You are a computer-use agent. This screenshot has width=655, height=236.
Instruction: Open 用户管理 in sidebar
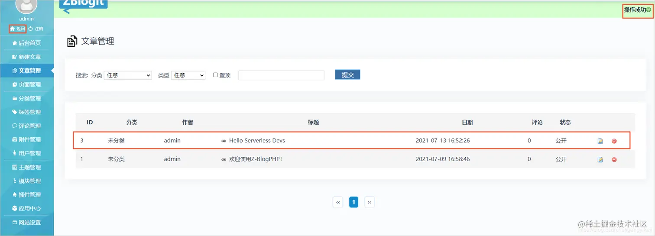27,153
